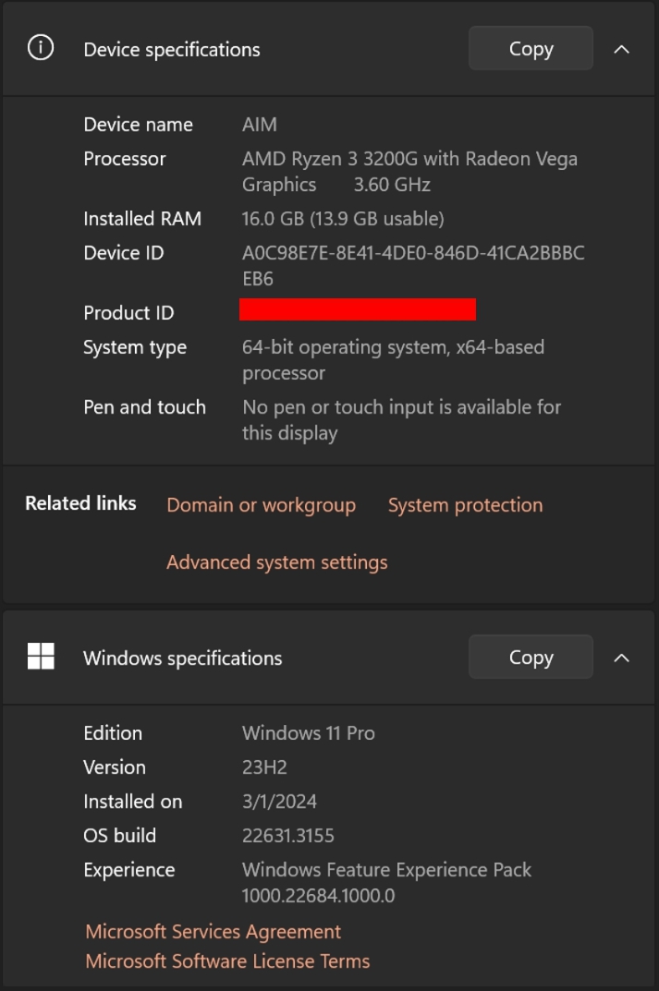Open Microsoft Software License Terms
This screenshot has width=659, height=991.
click(227, 961)
